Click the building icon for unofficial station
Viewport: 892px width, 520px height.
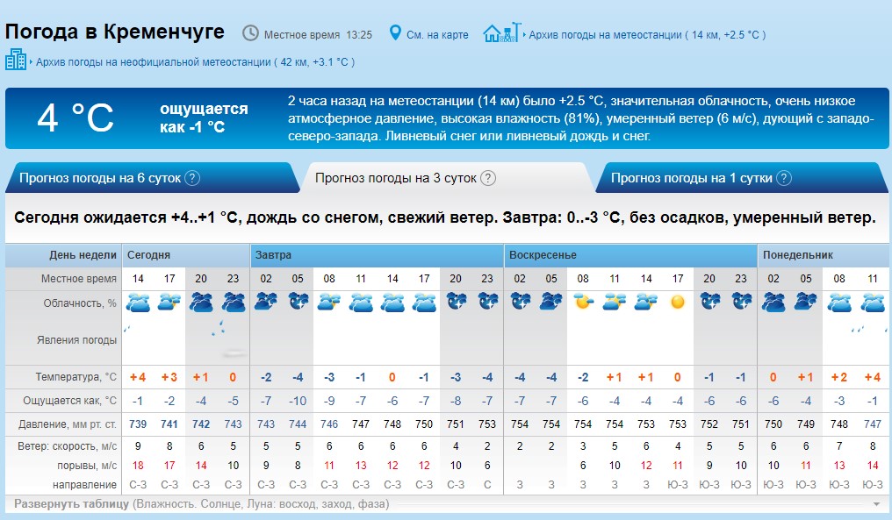16,61
